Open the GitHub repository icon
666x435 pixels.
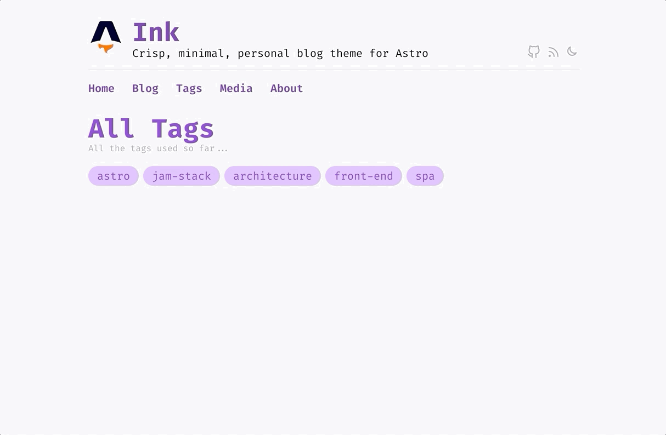tap(534, 52)
